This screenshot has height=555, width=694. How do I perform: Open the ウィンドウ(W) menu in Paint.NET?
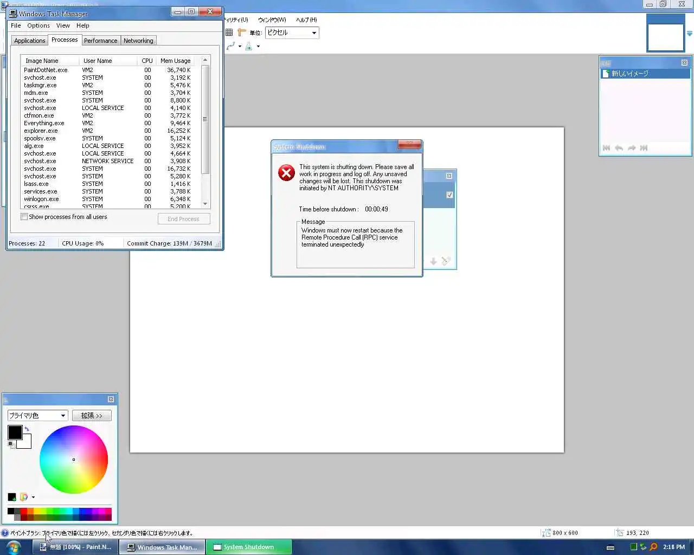272,20
